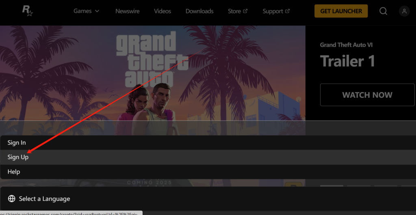Open the search magnifier icon
The height and width of the screenshot is (215, 416).
click(383, 11)
